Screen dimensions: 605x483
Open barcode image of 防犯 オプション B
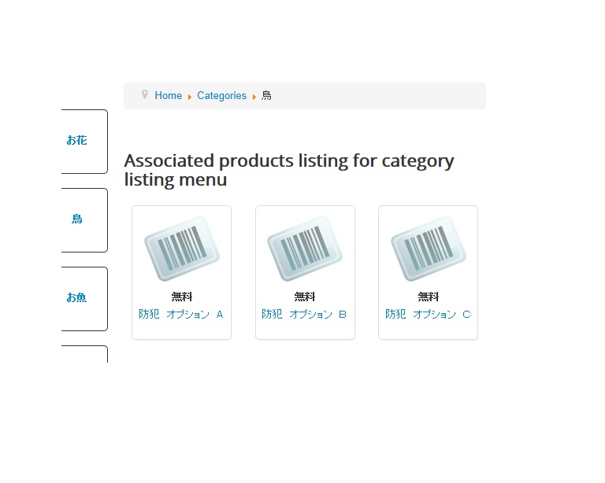click(x=305, y=249)
